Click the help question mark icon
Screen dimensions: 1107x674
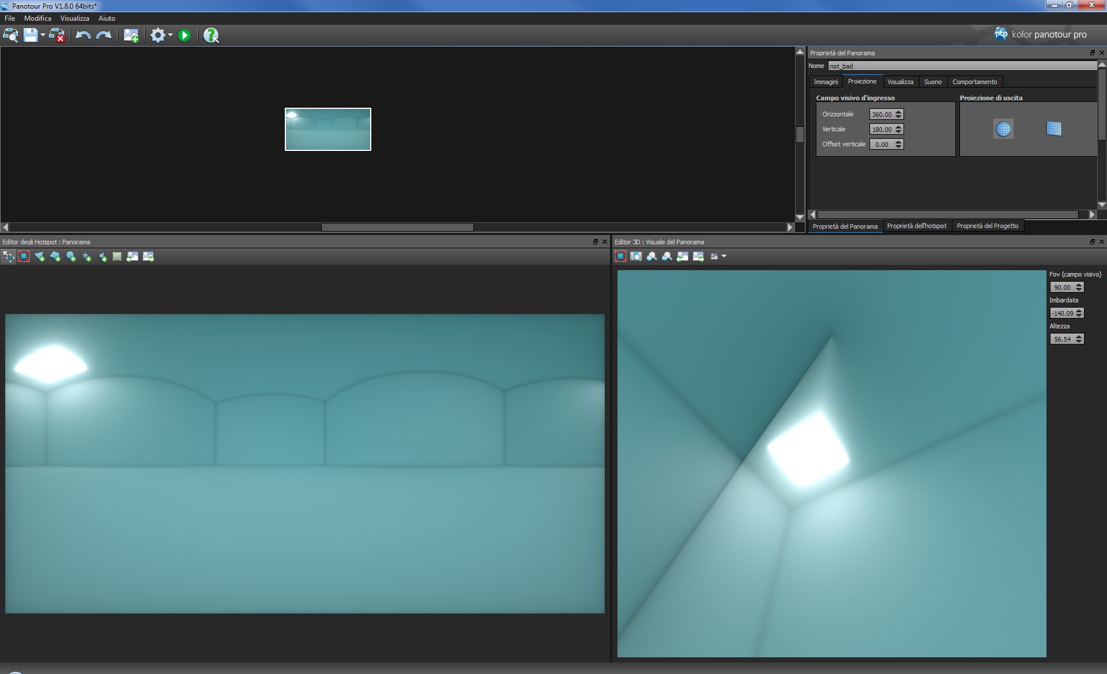click(211, 36)
